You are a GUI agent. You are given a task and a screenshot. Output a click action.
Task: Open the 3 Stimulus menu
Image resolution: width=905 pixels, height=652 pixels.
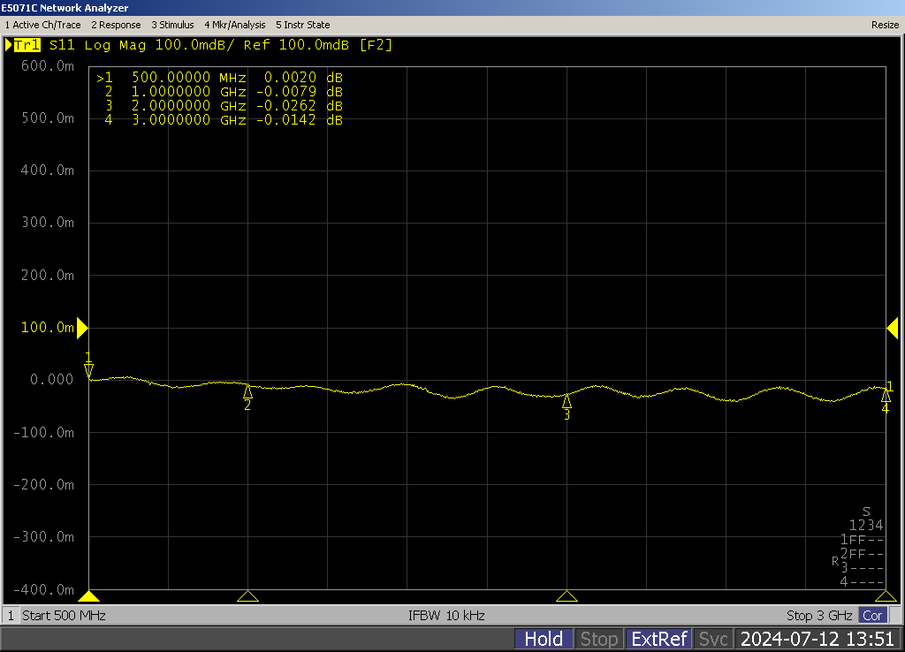[172, 25]
